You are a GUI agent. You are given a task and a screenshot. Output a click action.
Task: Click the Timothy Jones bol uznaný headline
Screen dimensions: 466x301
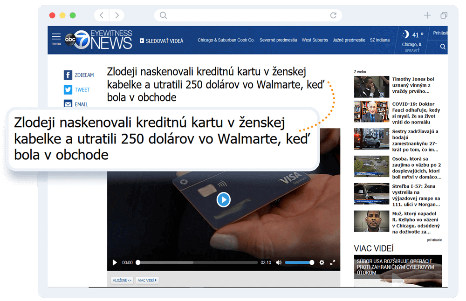(413, 85)
